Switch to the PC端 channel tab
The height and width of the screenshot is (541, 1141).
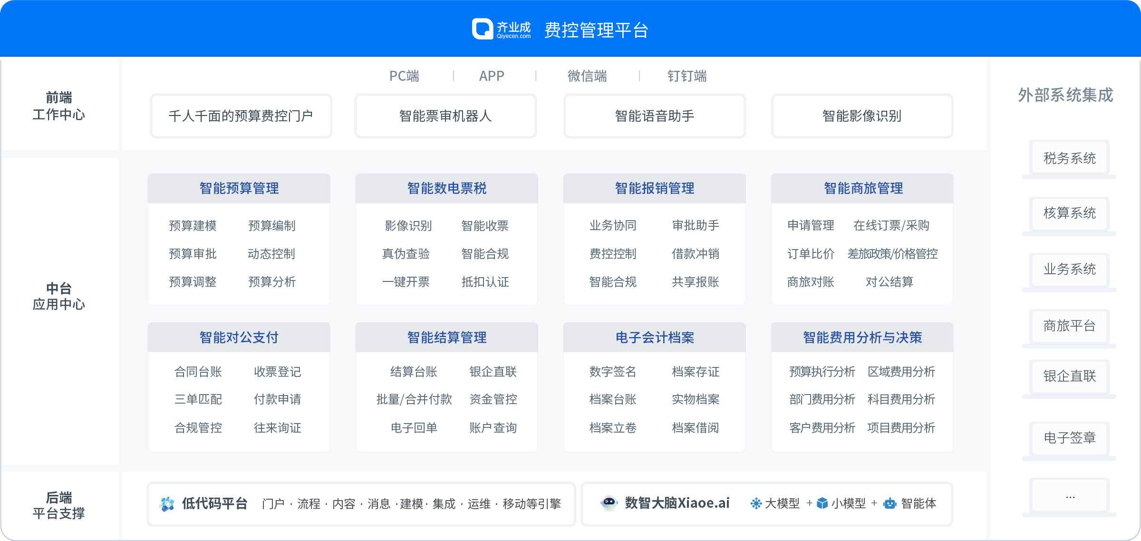coord(404,76)
